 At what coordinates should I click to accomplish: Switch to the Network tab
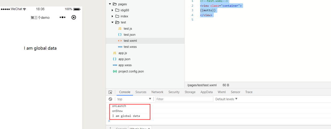coord(157,92)
